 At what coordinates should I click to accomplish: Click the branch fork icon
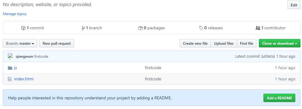pyautogui.click(x=83, y=28)
